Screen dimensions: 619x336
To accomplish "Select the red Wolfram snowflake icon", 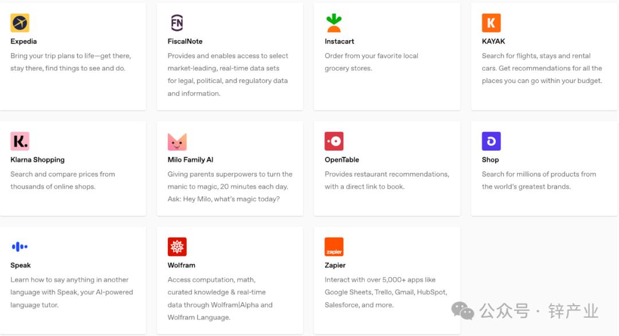I will (x=177, y=247).
